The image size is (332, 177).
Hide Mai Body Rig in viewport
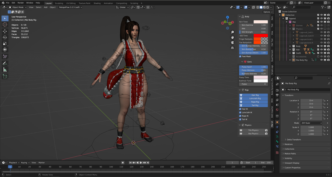point(321,60)
